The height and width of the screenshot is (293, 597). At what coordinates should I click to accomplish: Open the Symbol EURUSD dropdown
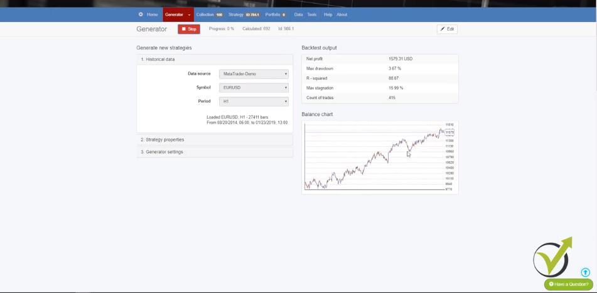[254, 88]
